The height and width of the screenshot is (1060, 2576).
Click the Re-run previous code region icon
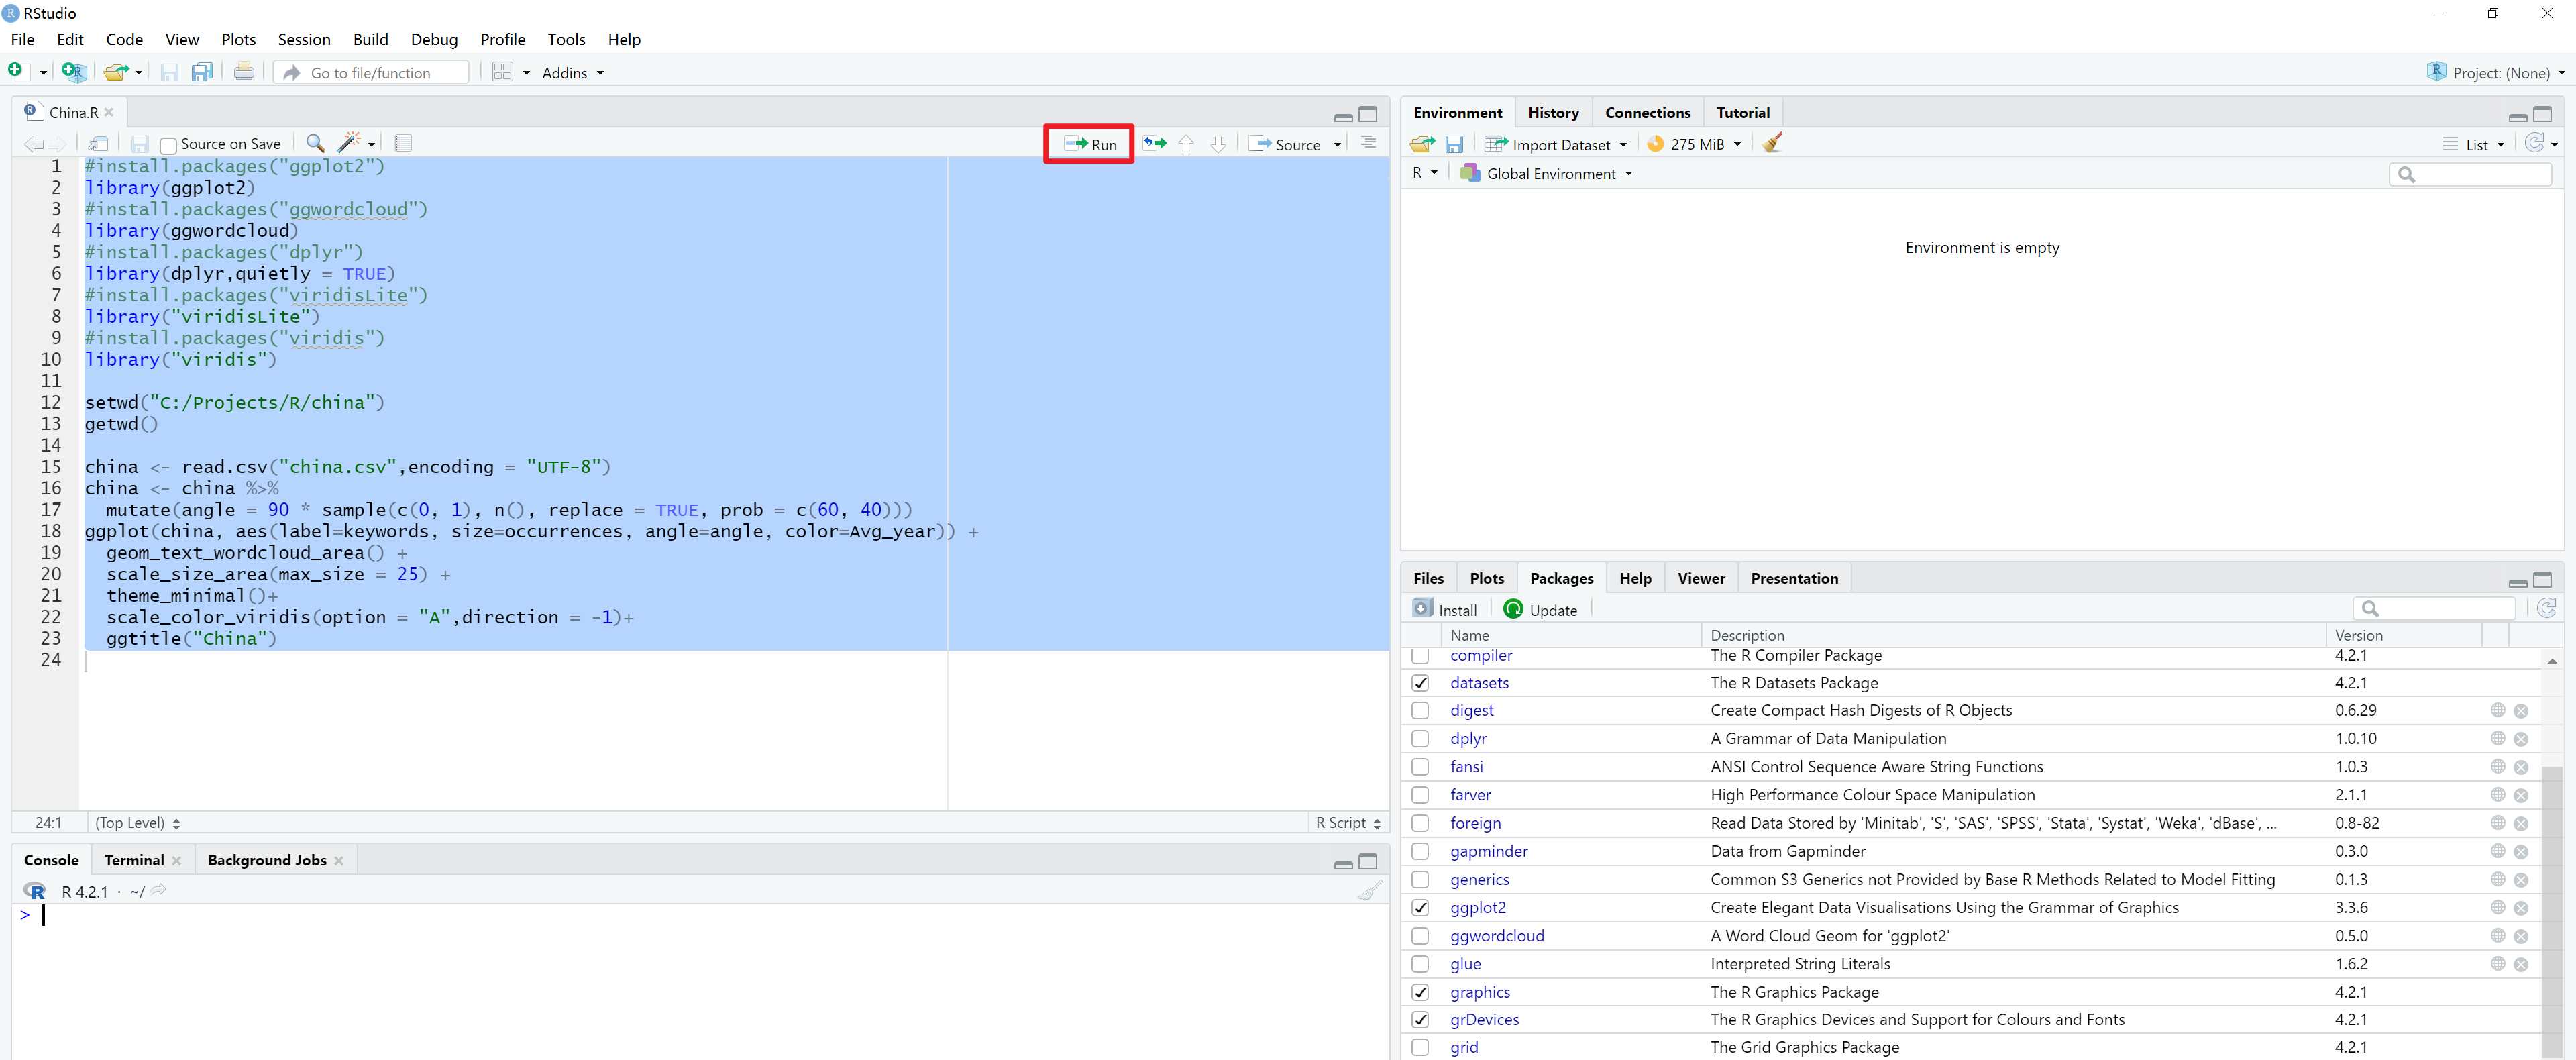tap(1155, 144)
